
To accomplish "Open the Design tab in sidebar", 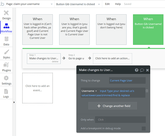I will point(7,15).
